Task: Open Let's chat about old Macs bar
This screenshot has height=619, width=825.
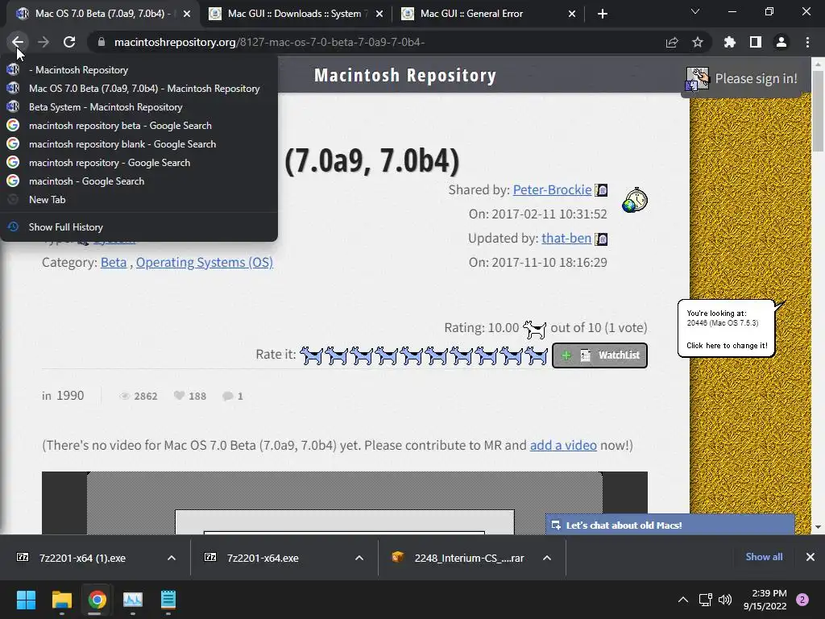Action: 670,525
